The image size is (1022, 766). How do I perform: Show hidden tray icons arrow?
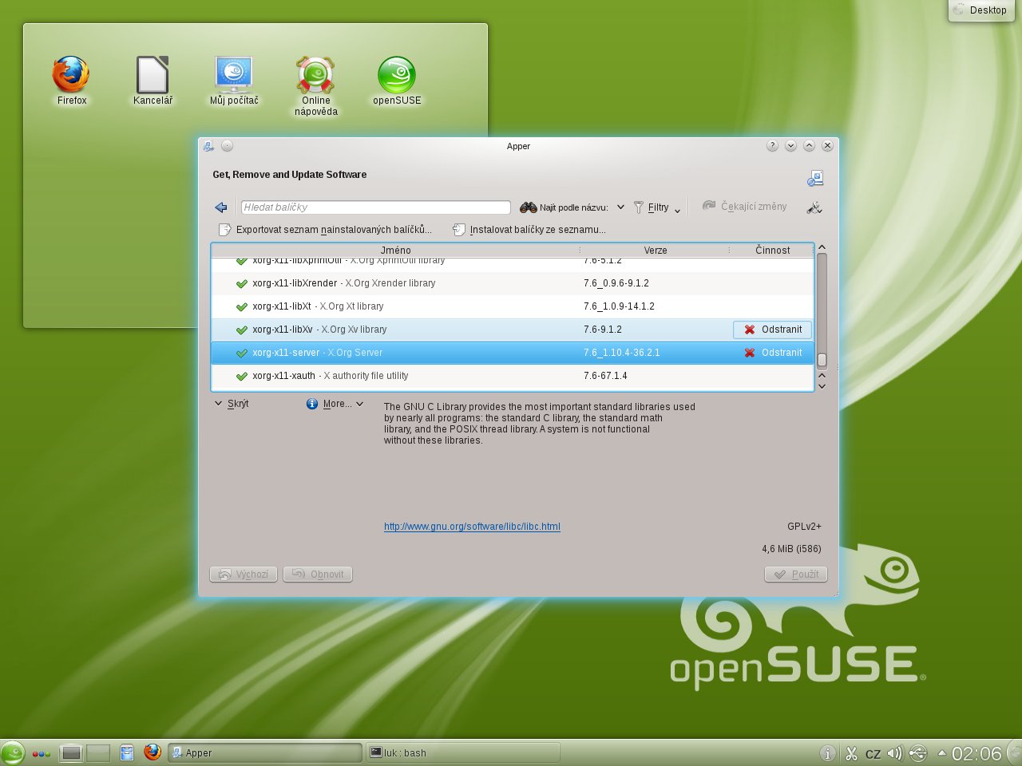pos(941,753)
